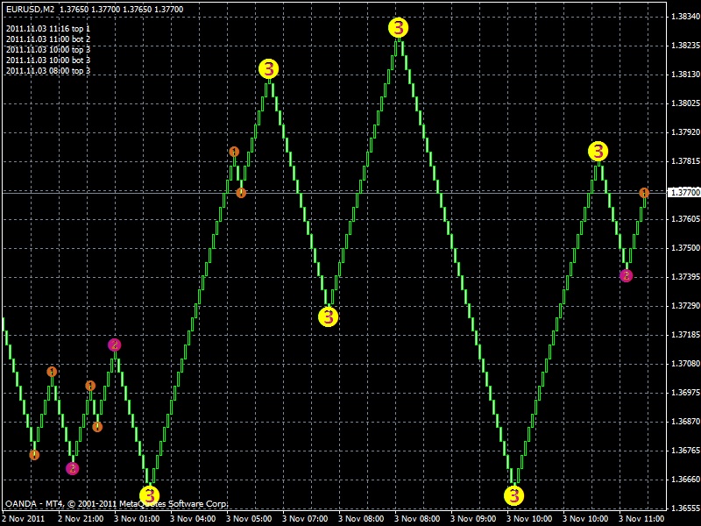Click price axis label 1.36765
The image size is (701, 526).
point(685,451)
